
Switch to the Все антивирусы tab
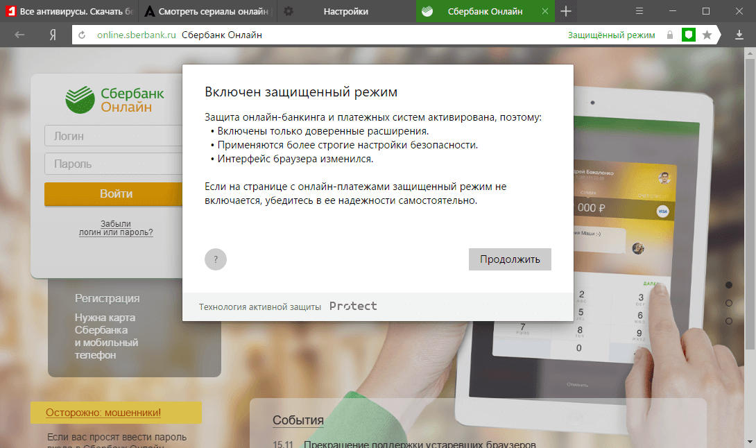coord(69,11)
